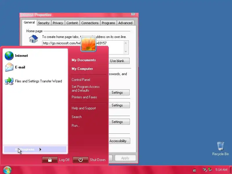Screen dimensions: 232x174
Task: Click the user account flower picture
Action: pyautogui.click(x=88, y=44)
